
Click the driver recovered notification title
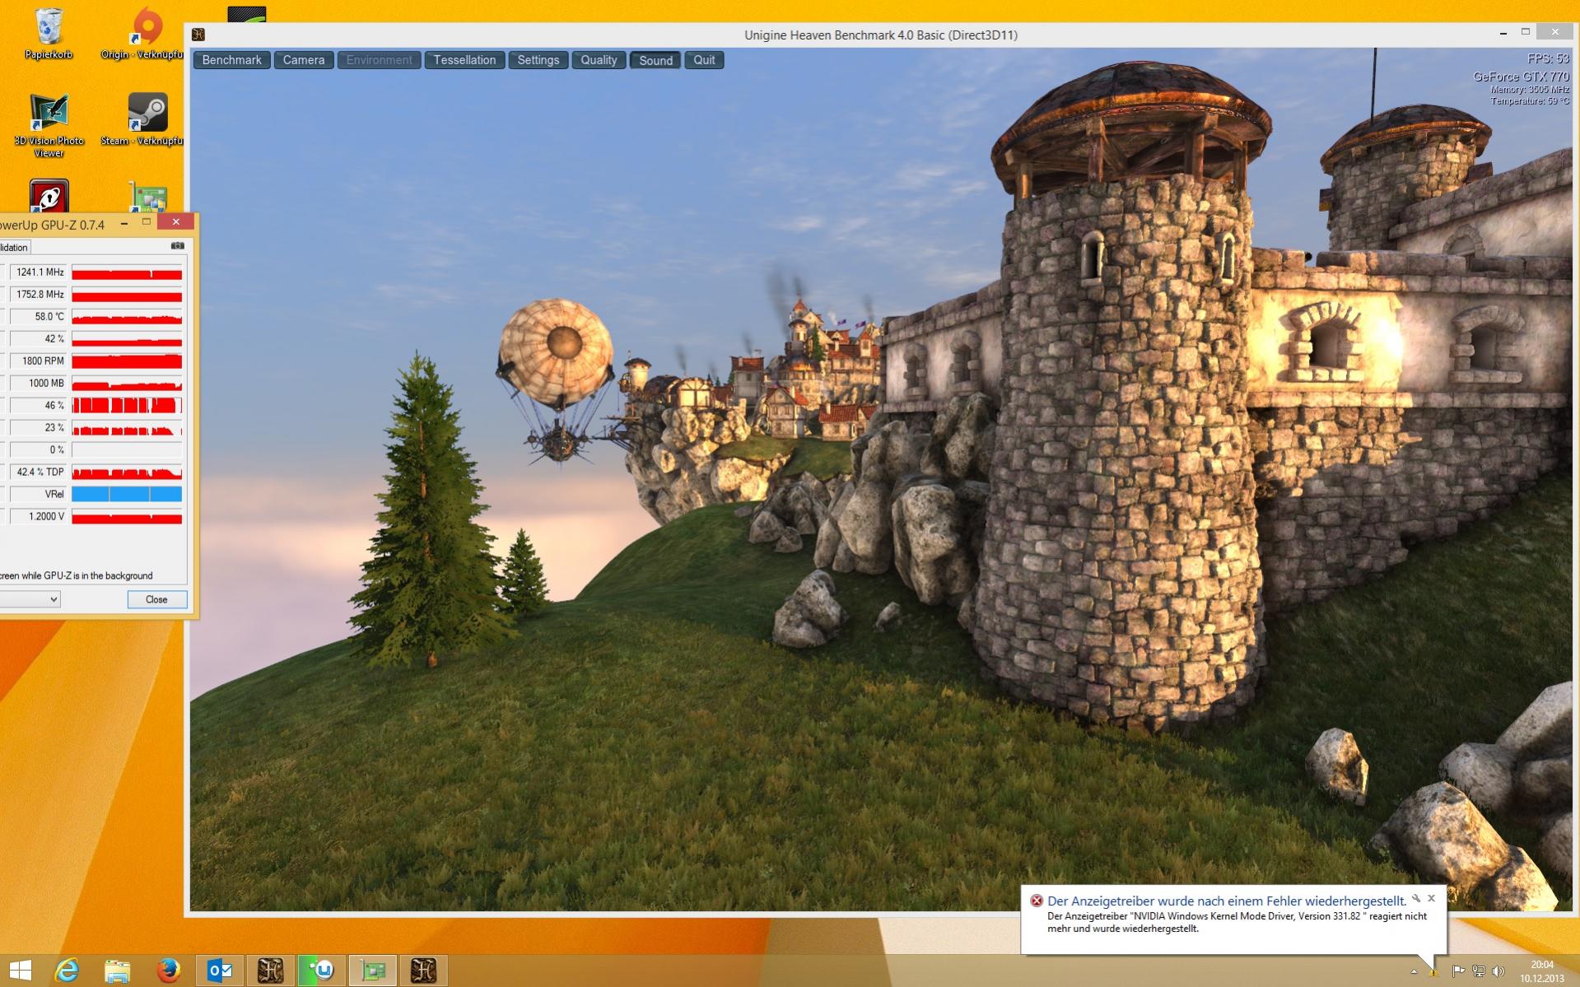pos(1227,901)
